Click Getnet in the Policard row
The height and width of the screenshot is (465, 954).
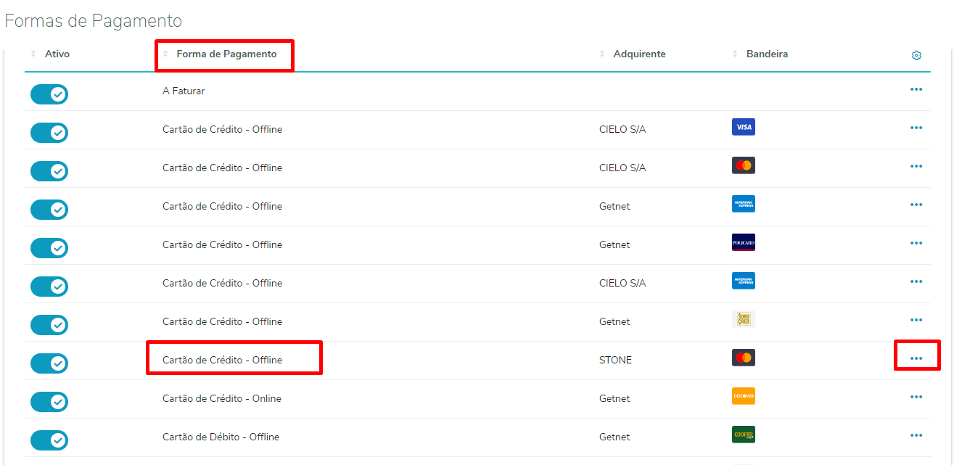tap(614, 245)
